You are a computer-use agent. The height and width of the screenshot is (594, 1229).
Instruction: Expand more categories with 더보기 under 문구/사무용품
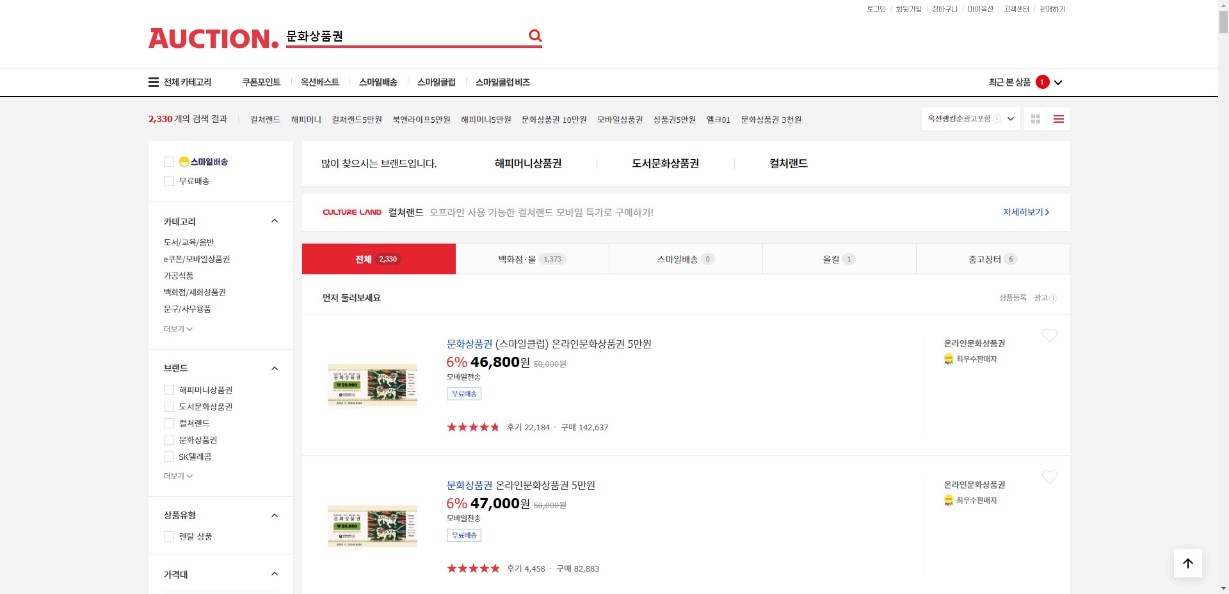pyautogui.click(x=178, y=329)
